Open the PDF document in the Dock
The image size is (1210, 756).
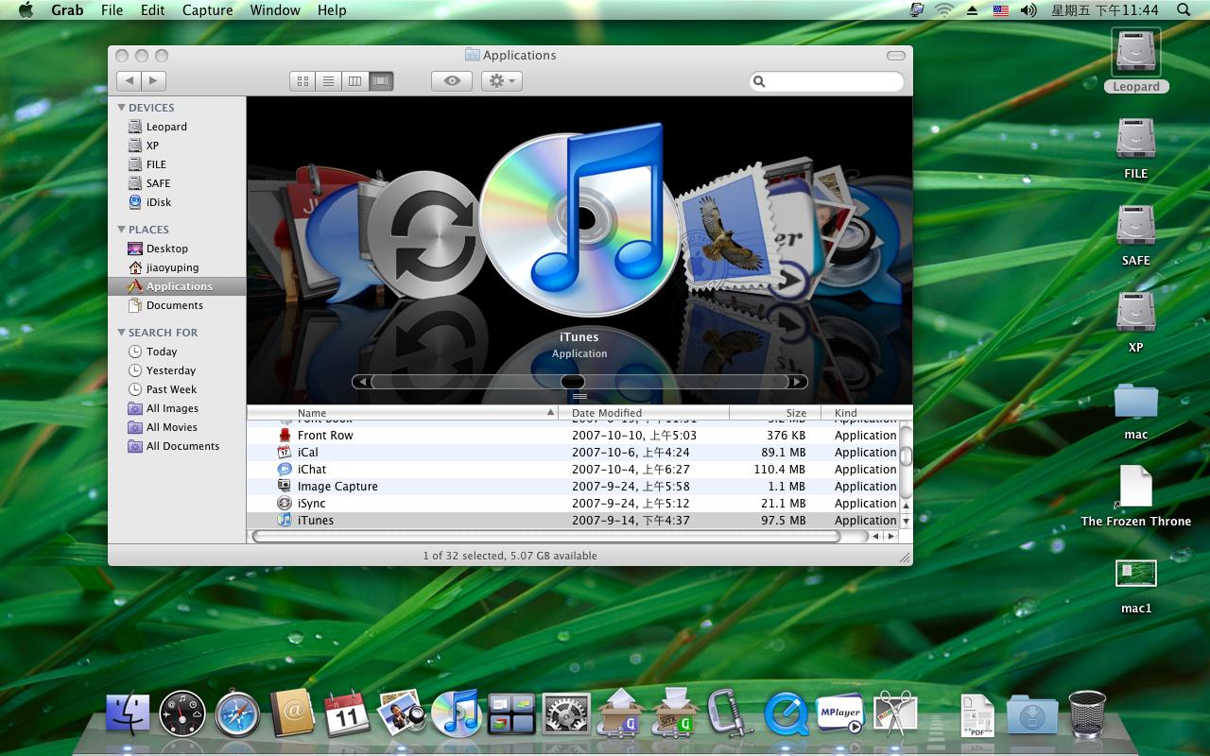click(977, 714)
